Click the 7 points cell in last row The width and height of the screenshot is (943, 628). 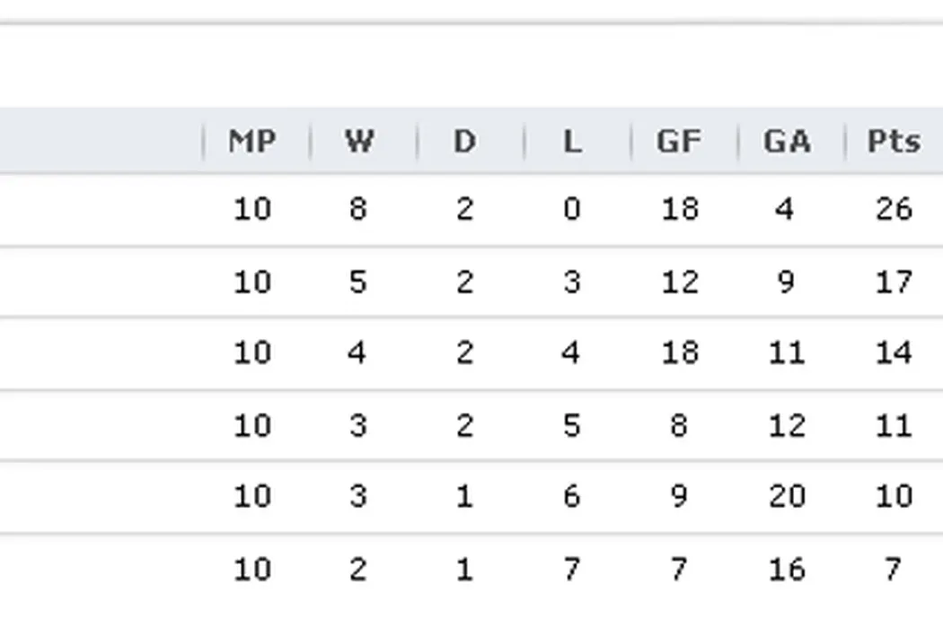pyautogui.click(x=893, y=569)
